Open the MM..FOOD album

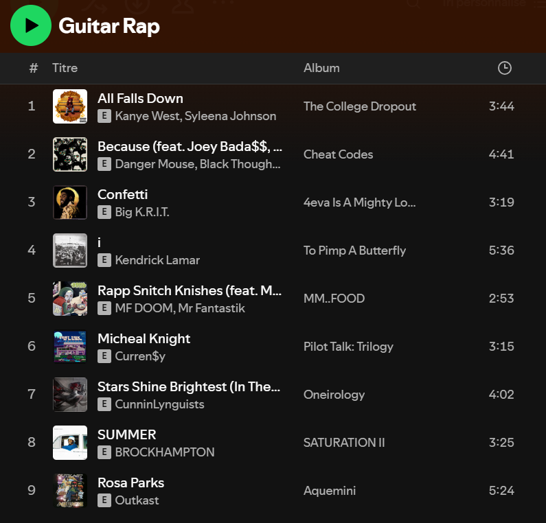334,298
